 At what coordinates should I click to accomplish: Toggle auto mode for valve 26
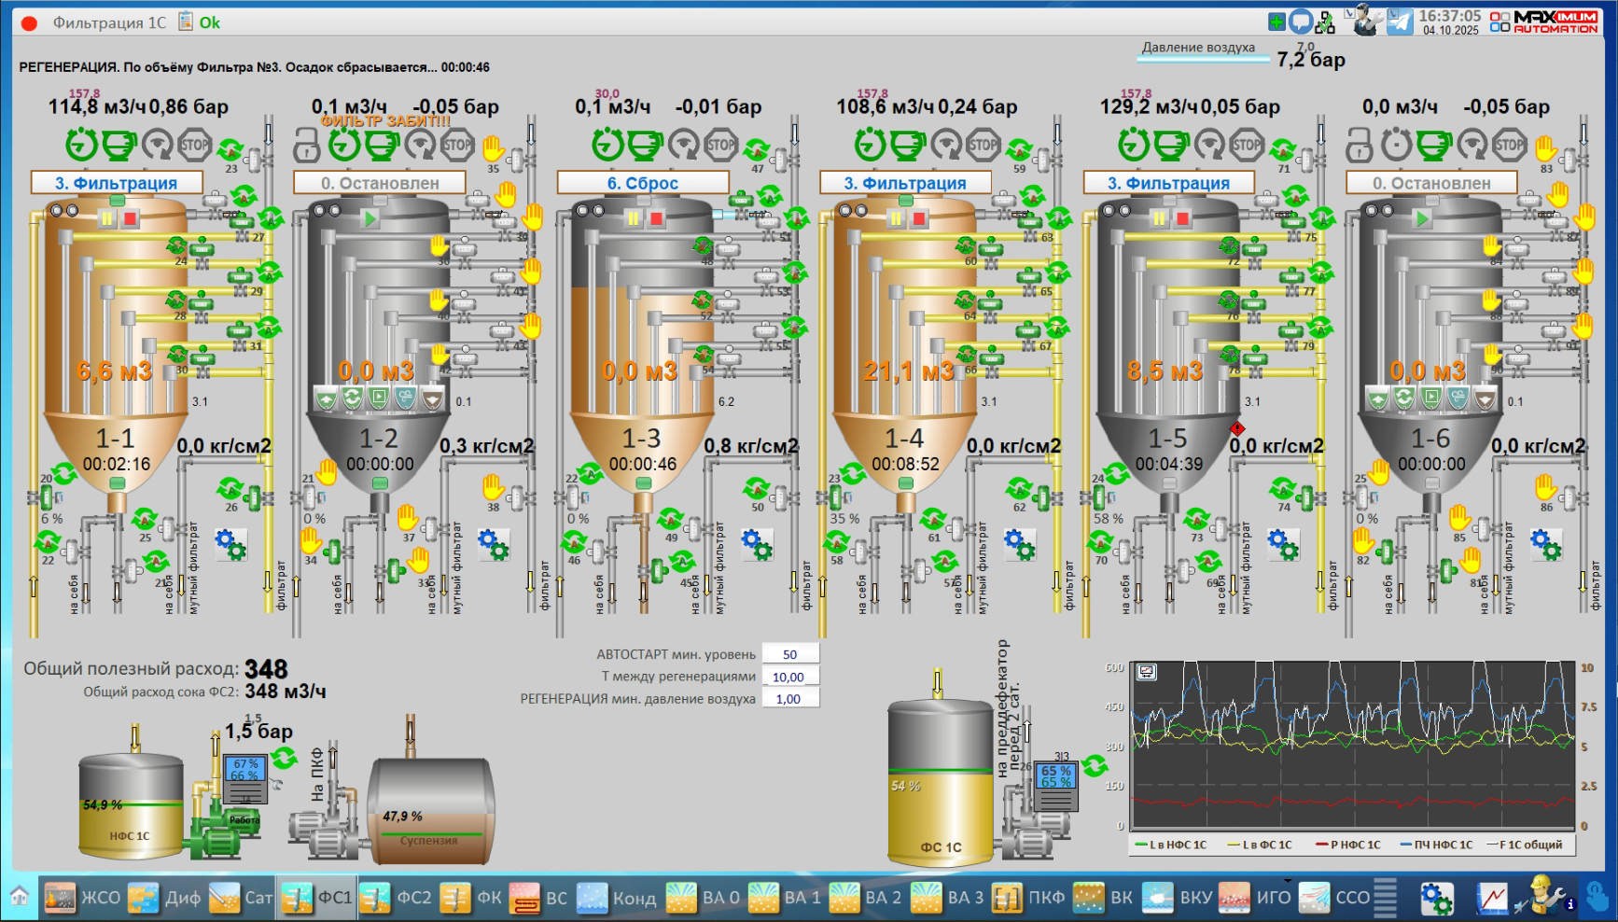(230, 489)
